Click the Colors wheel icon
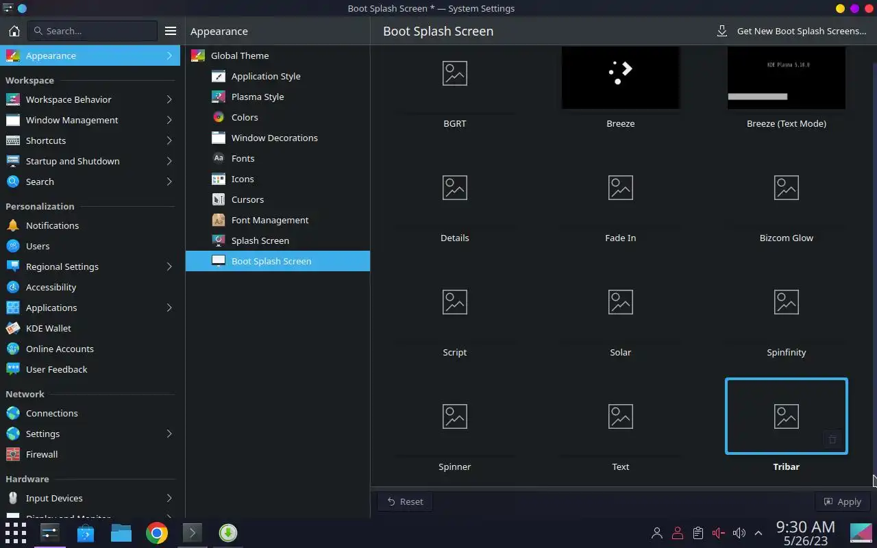 tap(219, 117)
